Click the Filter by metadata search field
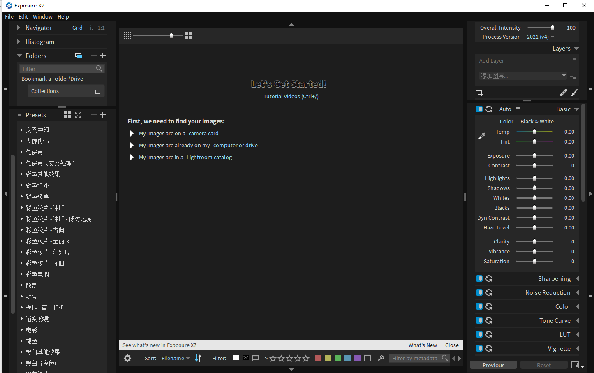This screenshot has width=594, height=373. [x=415, y=358]
